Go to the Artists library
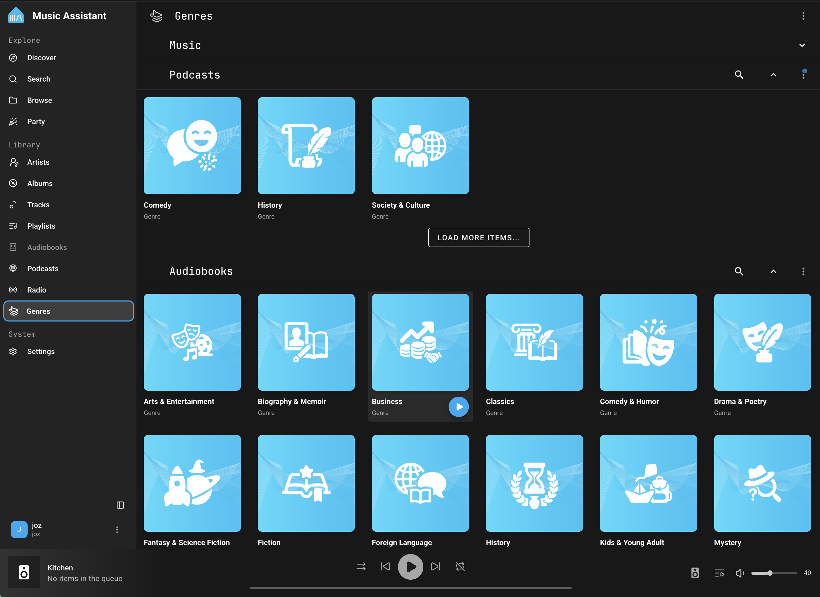The width and height of the screenshot is (820, 597). tap(68, 162)
